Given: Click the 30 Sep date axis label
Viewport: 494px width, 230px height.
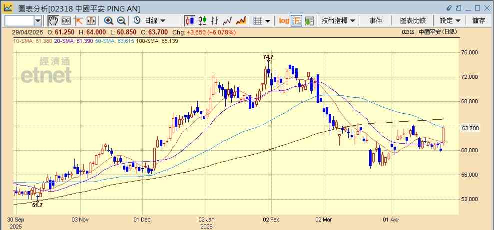Looking at the screenshot, I should (15, 220).
